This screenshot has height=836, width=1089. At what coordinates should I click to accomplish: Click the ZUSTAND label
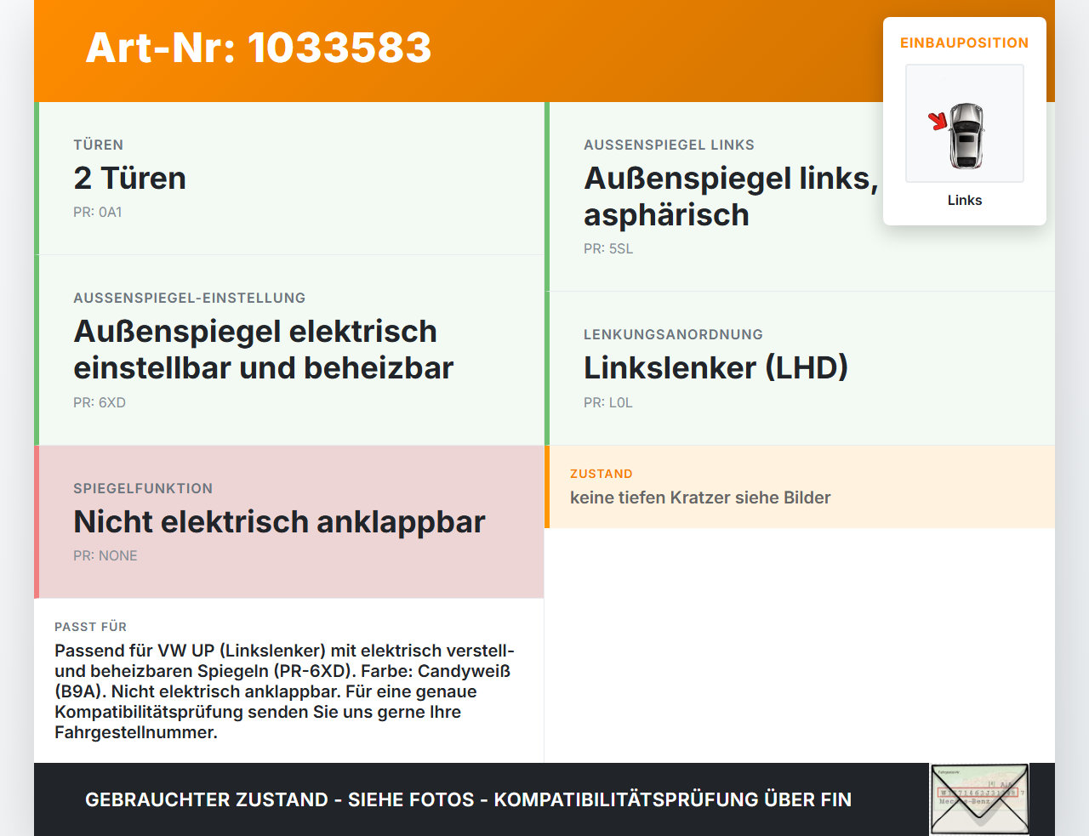pos(602,474)
